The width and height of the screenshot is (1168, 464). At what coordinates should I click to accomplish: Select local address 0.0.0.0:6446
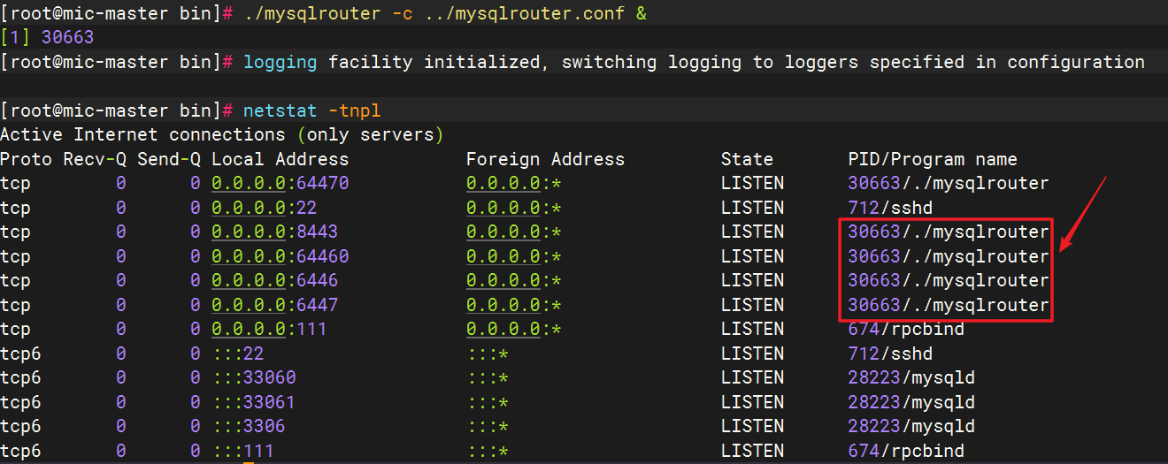[275, 280]
